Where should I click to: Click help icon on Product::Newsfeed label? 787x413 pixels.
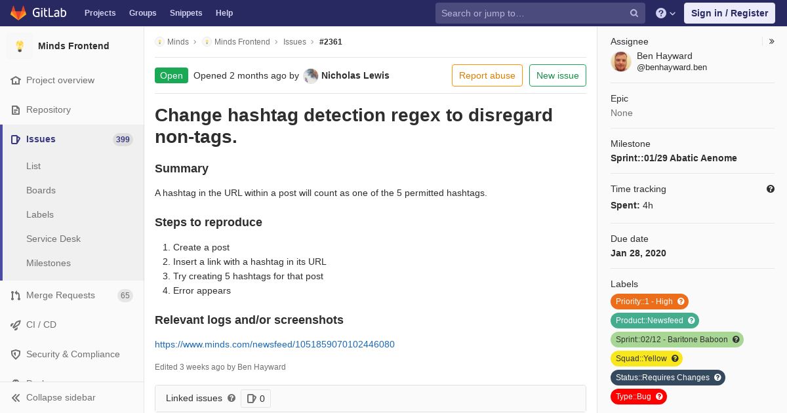click(691, 321)
